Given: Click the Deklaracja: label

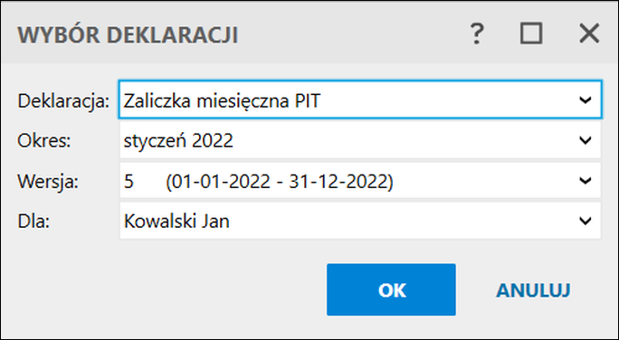Looking at the screenshot, I should pyautogui.click(x=63, y=101).
